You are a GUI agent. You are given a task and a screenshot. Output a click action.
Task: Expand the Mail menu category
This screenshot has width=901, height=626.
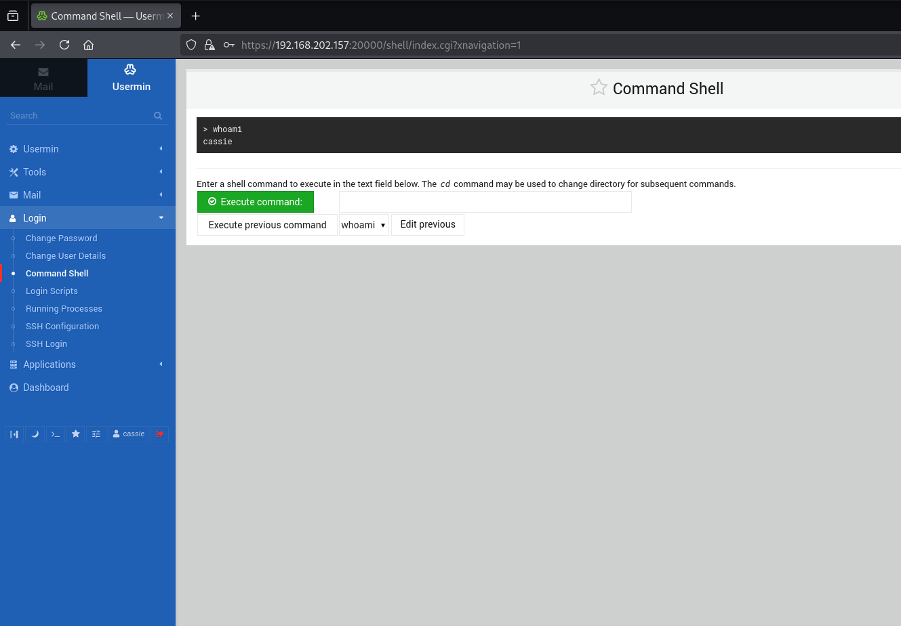click(87, 195)
